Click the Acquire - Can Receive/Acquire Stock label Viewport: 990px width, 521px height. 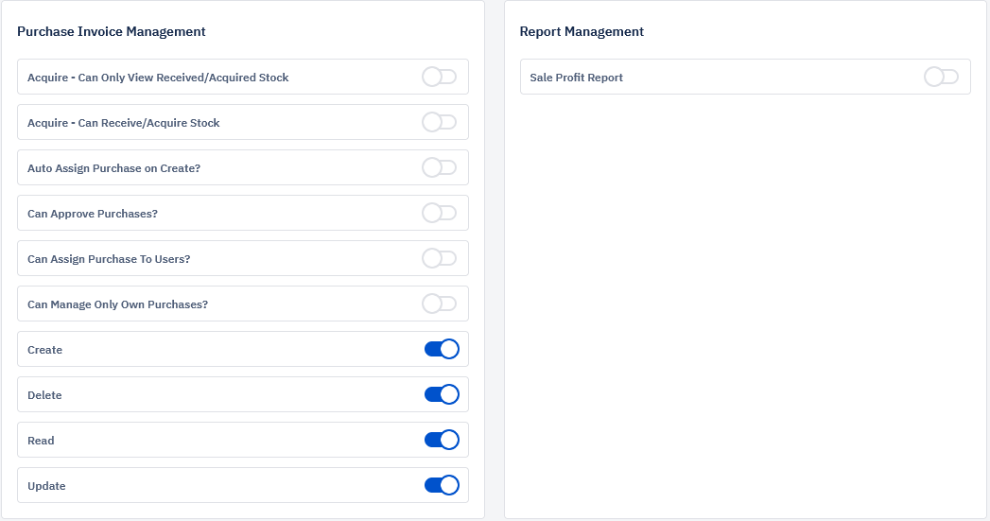[x=123, y=123]
